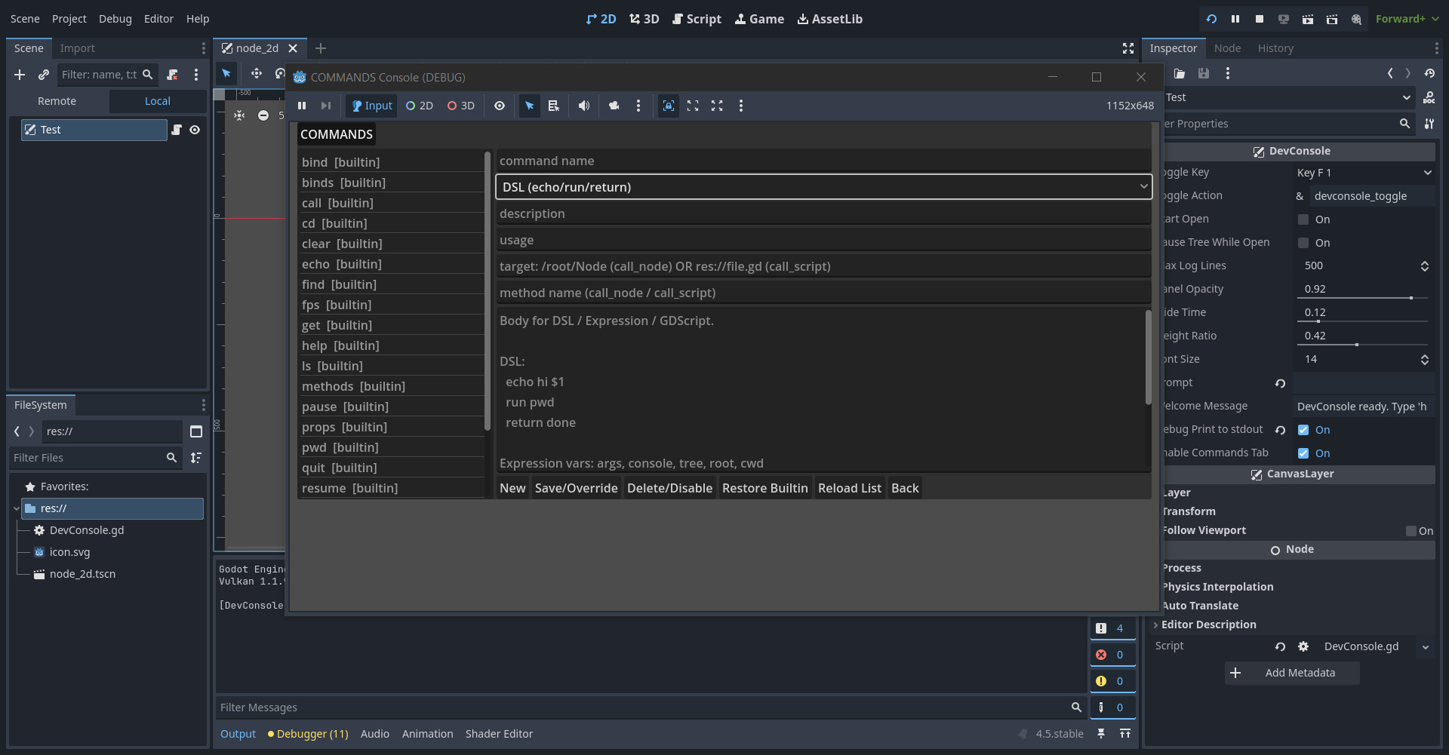The image size is (1449, 755).
Task: Click the script icon beside the Test node
Action: 177,130
